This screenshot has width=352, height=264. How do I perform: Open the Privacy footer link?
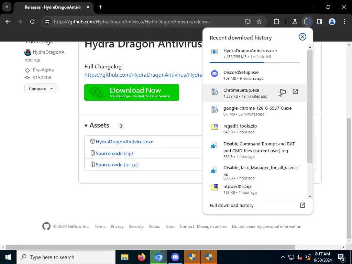(117, 227)
